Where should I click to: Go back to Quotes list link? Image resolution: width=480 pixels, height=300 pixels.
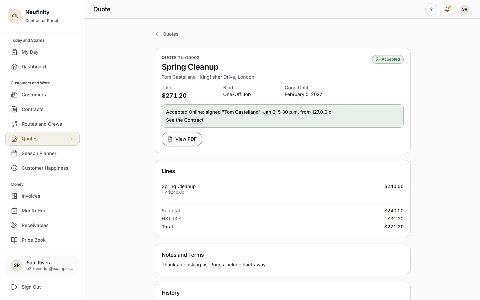click(x=167, y=34)
